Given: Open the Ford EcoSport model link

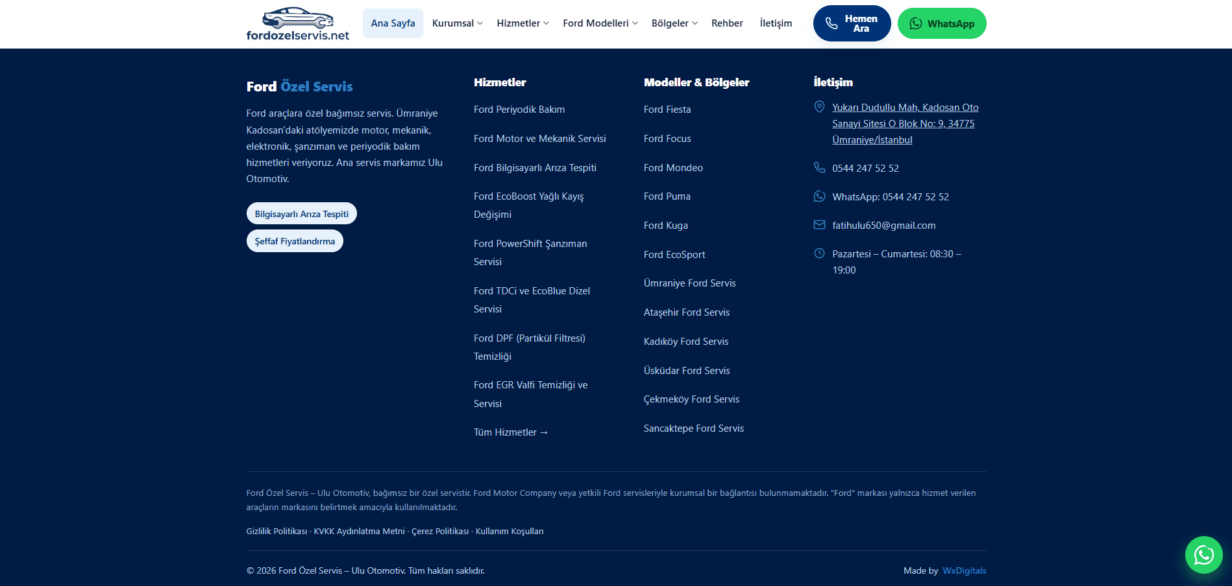Looking at the screenshot, I should pyautogui.click(x=674, y=255).
